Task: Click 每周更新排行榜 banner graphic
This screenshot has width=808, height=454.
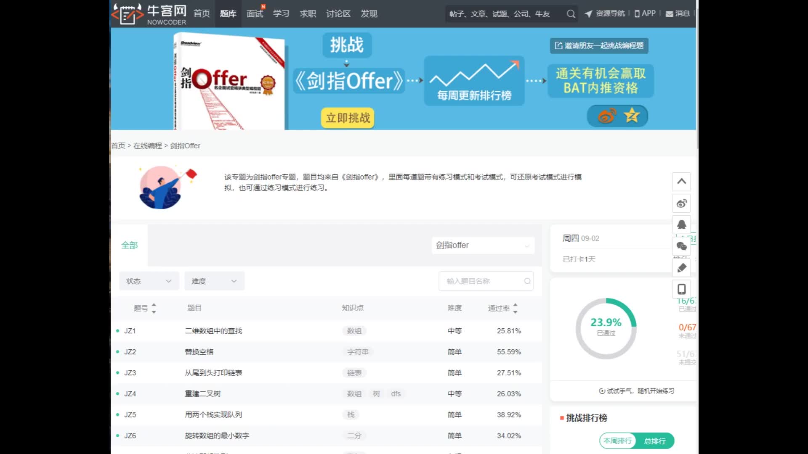Action: [474, 81]
